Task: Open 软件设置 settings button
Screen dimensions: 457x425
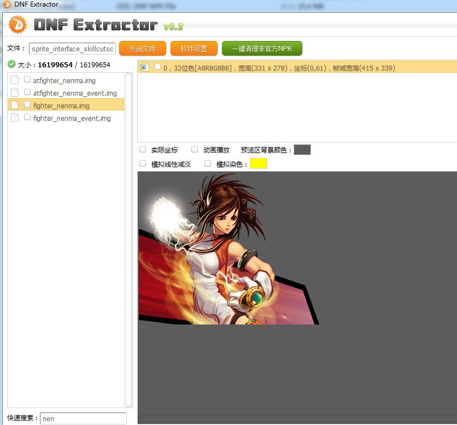Action: (194, 49)
